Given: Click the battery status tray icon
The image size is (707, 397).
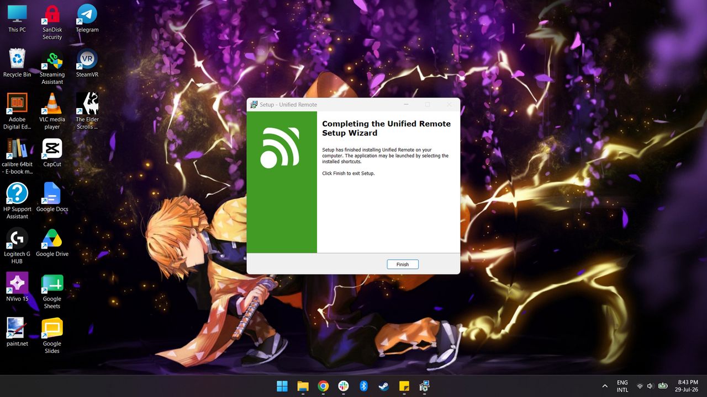Looking at the screenshot, I should pyautogui.click(x=662, y=386).
